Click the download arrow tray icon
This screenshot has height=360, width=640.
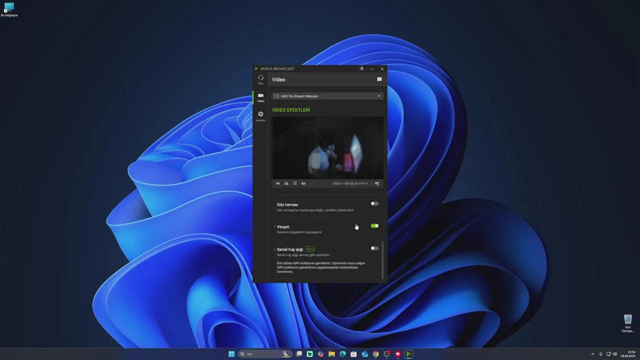pyautogui.click(x=600, y=354)
